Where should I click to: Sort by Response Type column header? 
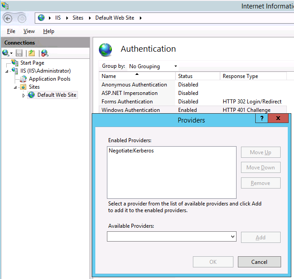click(x=253, y=76)
